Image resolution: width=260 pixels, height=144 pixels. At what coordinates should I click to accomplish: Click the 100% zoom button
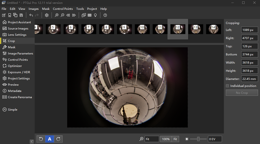[x=166, y=139]
